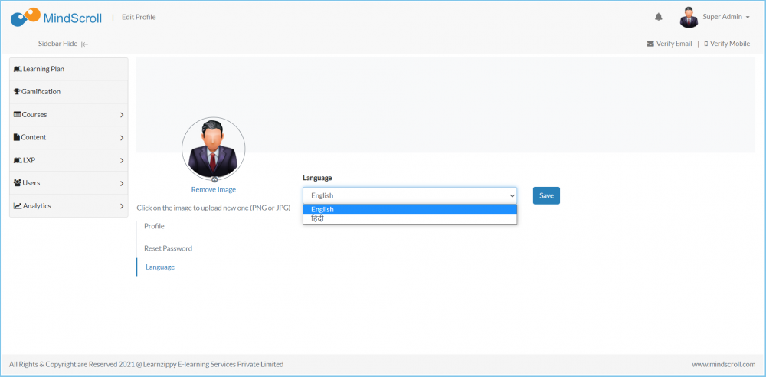The image size is (766, 377).
Task: Click the Courses table icon
Action: point(18,114)
